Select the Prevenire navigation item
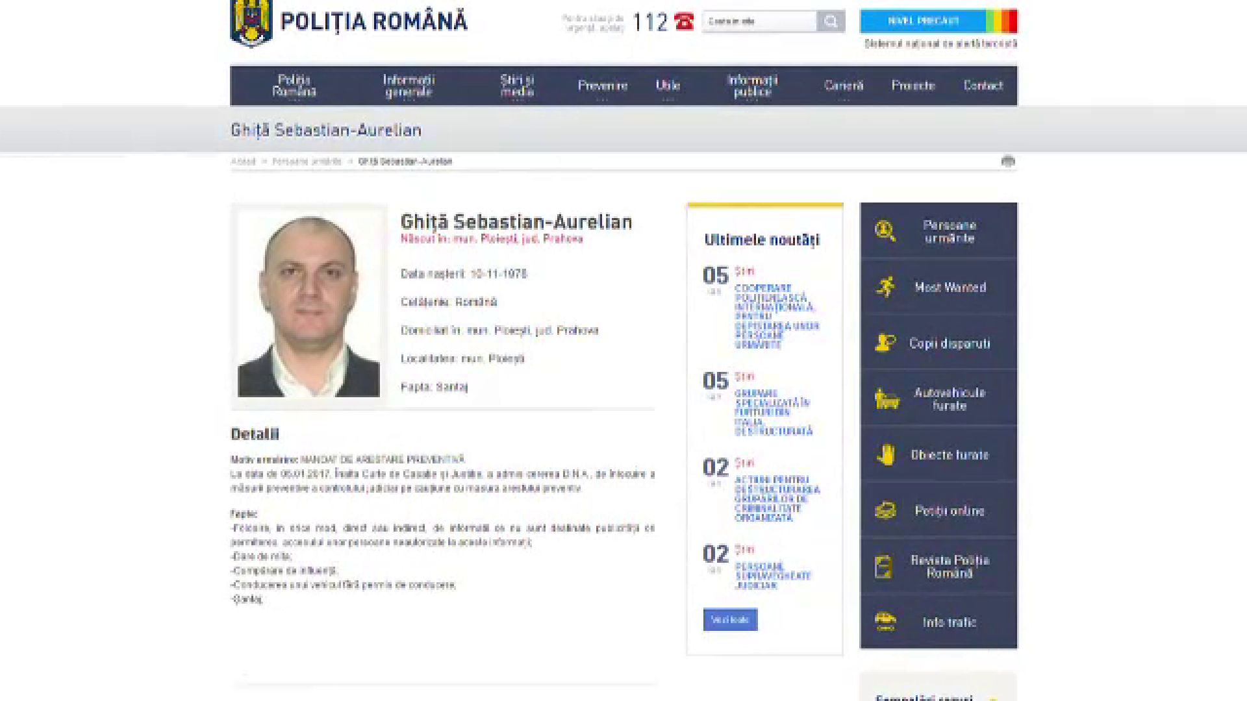Screen dimensions: 1247x701 (x=603, y=85)
